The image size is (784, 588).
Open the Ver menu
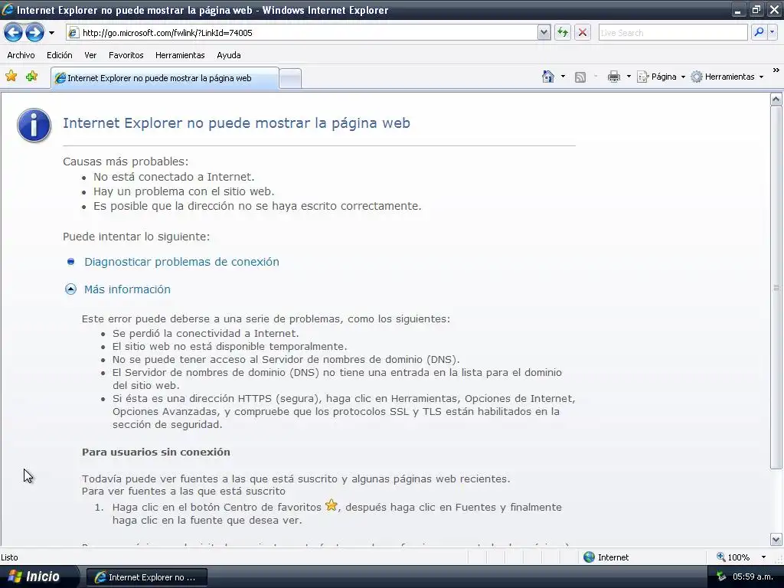pos(90,55)
